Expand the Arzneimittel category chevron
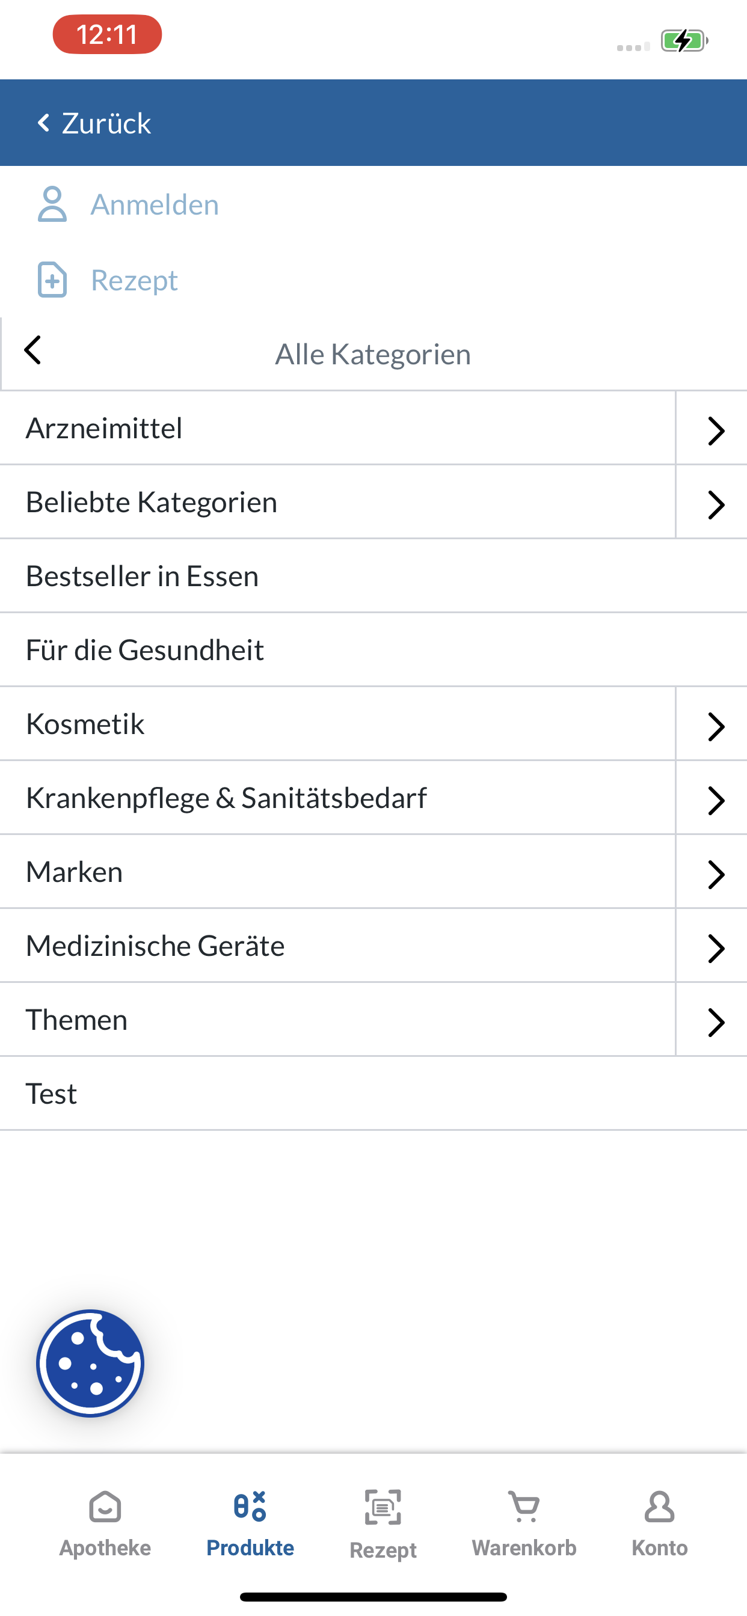This screenshot has height=1616, width=747. click(x=716, y=430)
